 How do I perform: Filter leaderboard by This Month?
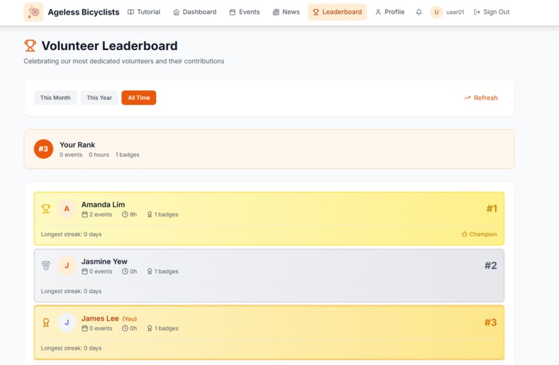(x=55, y=98)
